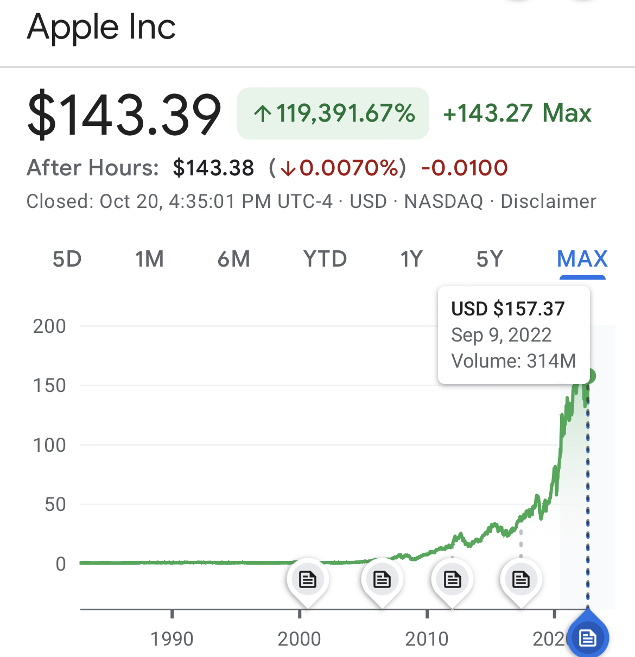Open the news marker icon near 2017
The width and height of the screenshot is (635, 657).
521,580
